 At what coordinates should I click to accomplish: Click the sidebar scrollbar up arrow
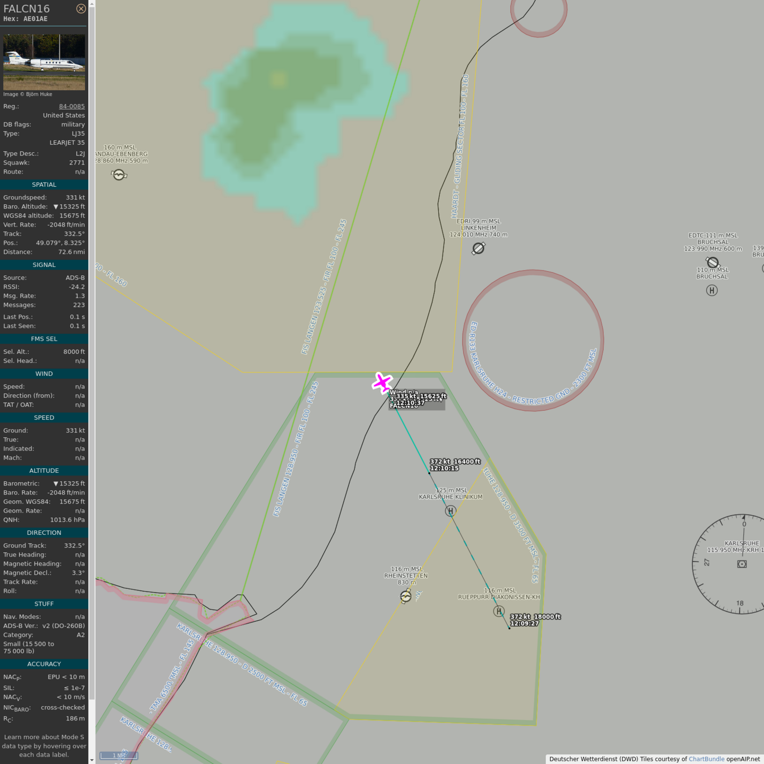tap(92, 4)
